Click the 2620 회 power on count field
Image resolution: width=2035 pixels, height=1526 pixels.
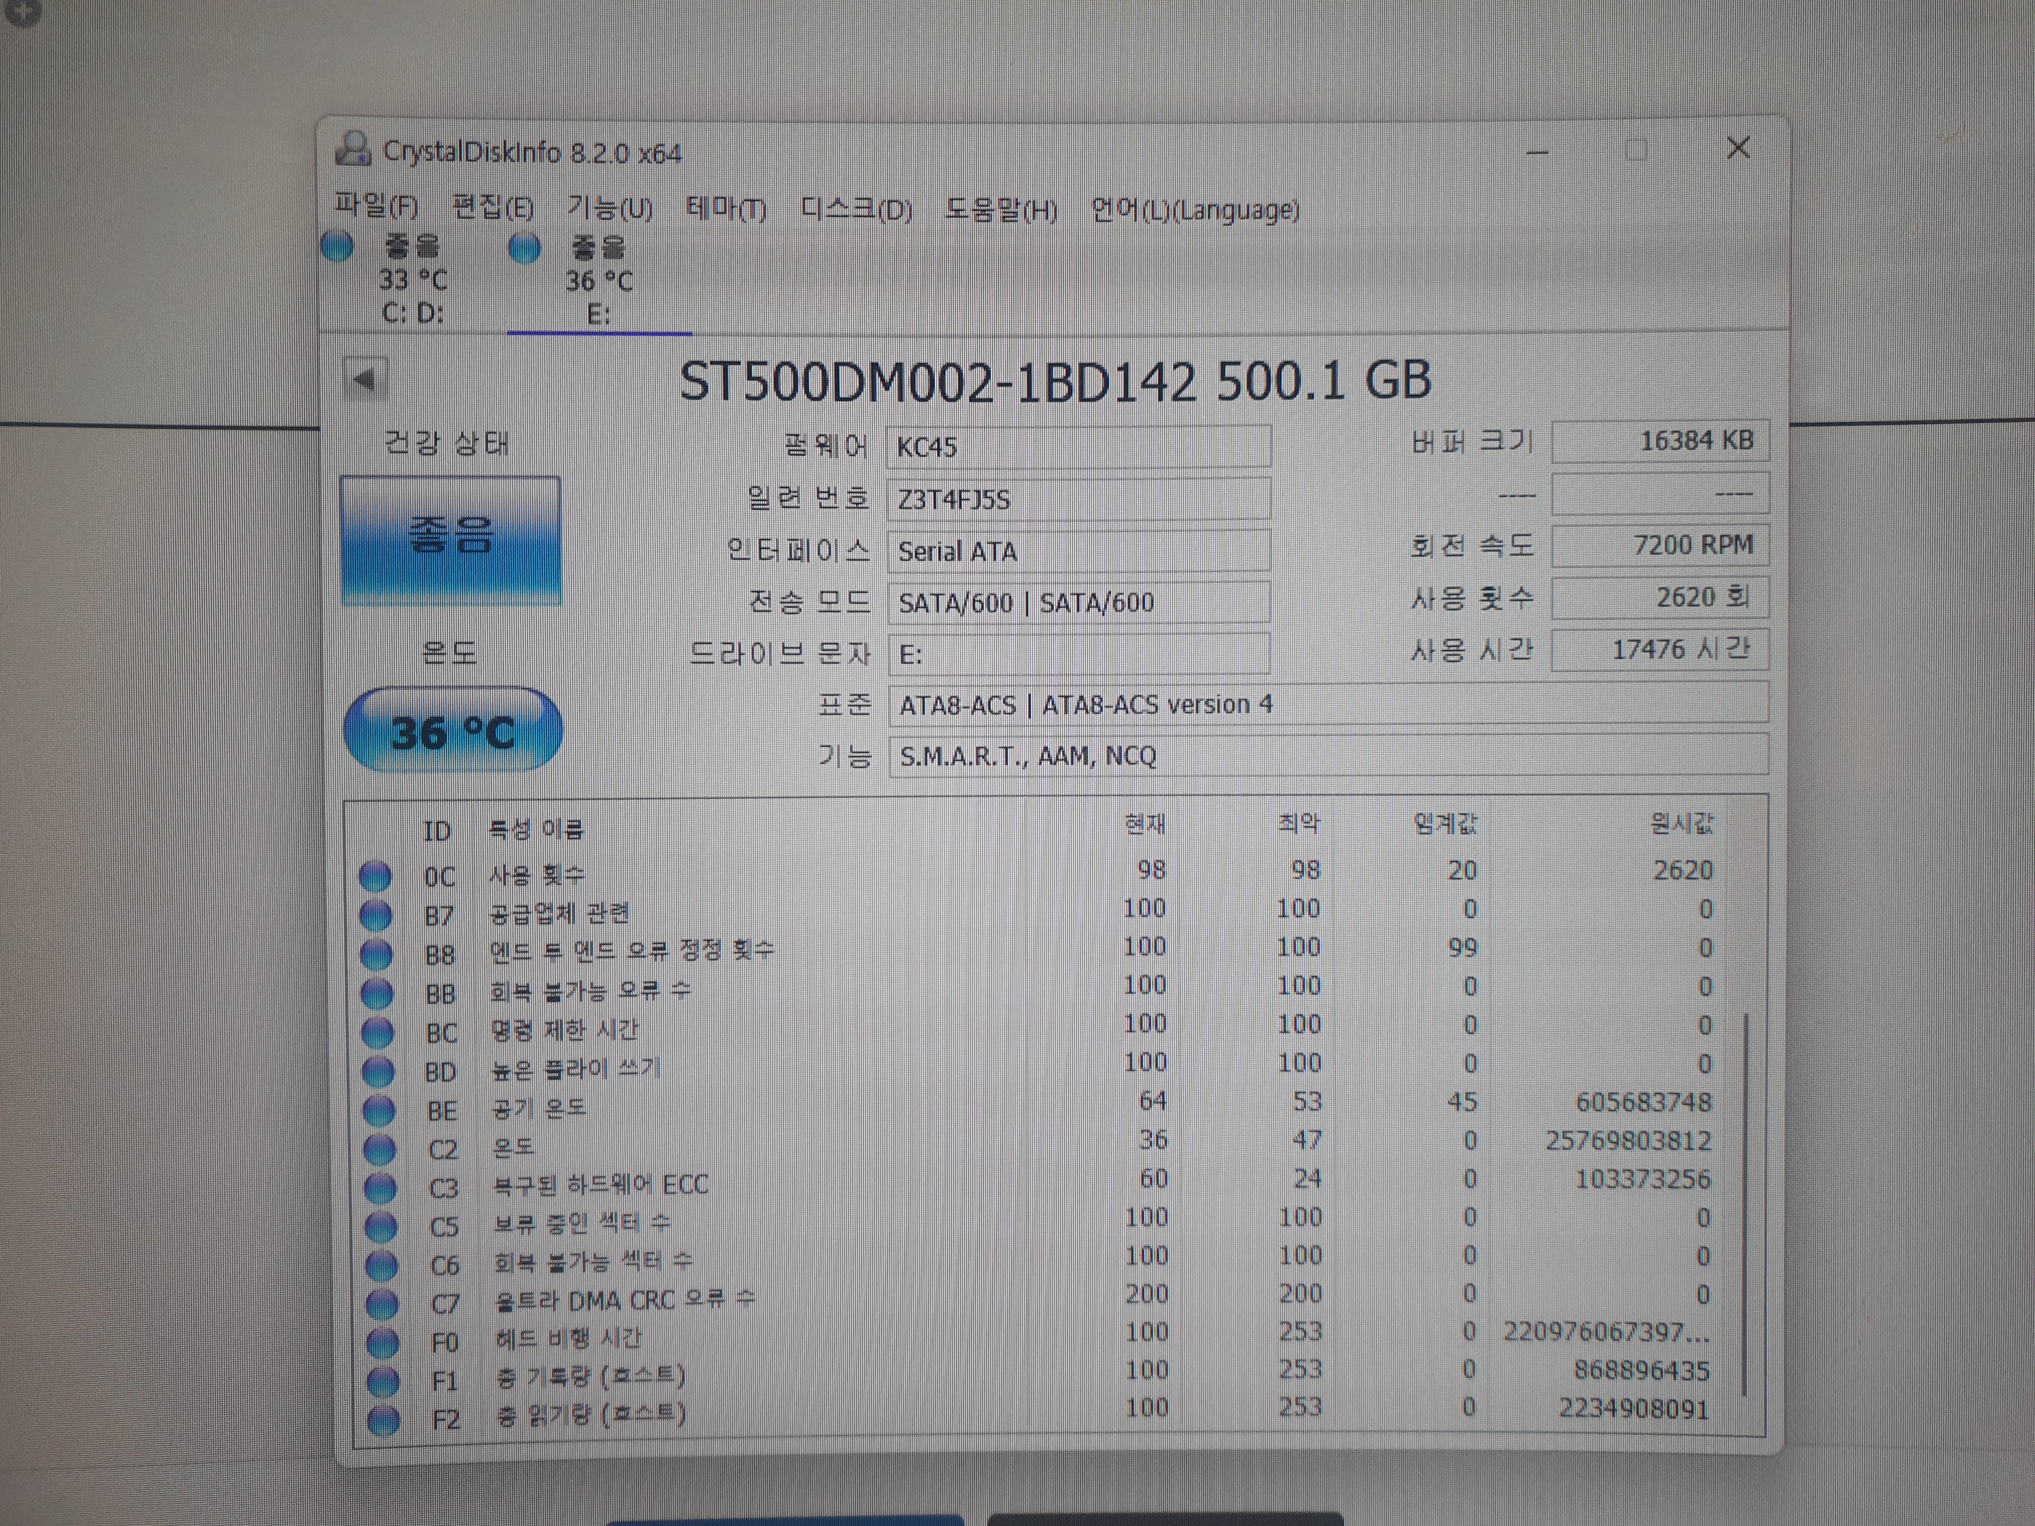pyautogui.click(x=1659, y=598)
